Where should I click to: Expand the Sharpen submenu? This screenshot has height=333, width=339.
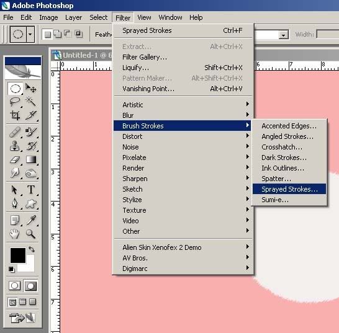pyautogui.click(x=183, y=179)
